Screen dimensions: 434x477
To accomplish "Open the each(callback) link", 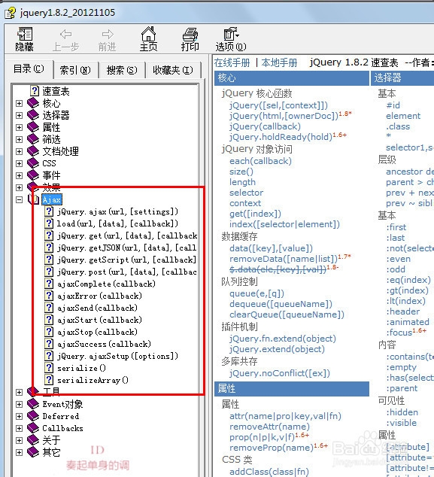I will pyautogui.click(x=260, y=161).
